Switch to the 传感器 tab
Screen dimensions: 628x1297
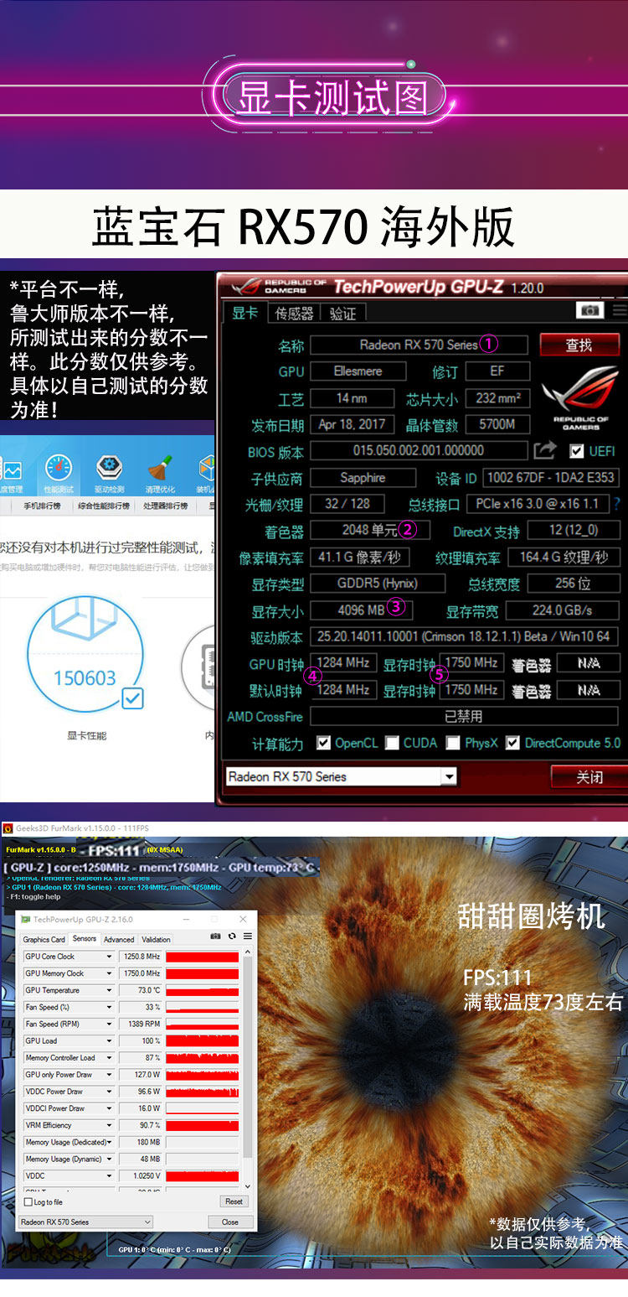pyautogui.click(x=294, y=314)
